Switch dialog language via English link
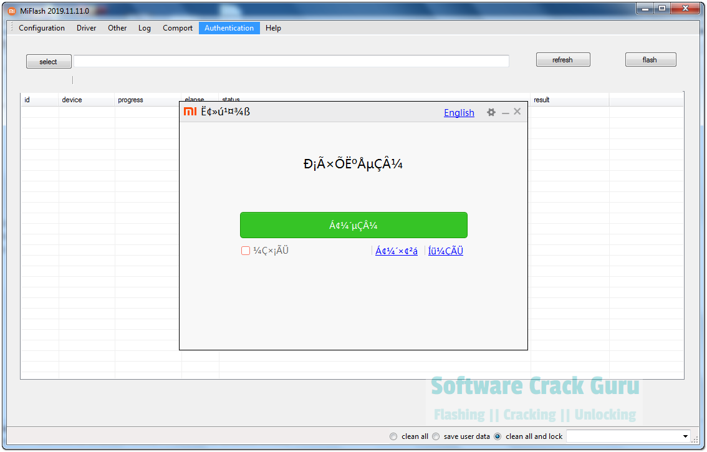This screenshot has height=452, width=707. point(459,113)
